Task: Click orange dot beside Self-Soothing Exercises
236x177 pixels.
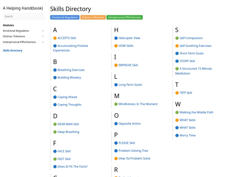Action: [177, 46]
